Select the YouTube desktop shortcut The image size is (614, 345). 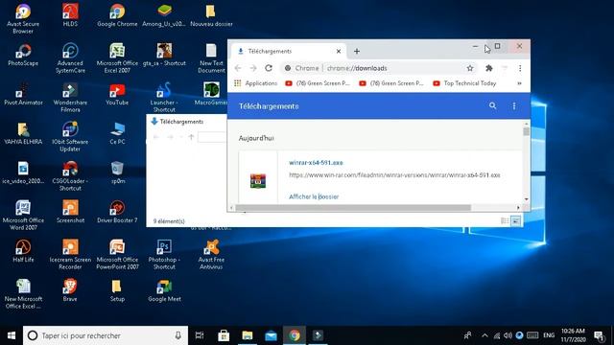[117, 94]
